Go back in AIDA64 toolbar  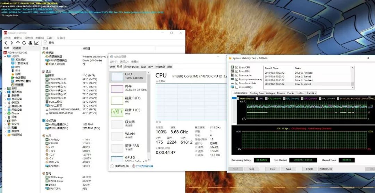click(x=6, y=43)
